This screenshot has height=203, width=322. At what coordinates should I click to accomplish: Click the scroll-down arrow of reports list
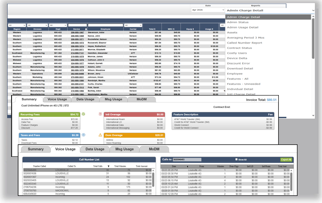click(x=313, y=115)
